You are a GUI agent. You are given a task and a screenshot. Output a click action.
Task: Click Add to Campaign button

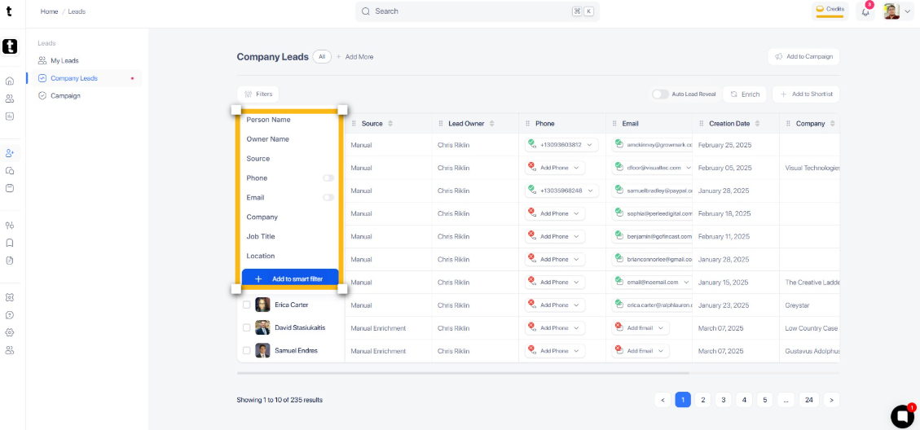[x=803, y=56]
